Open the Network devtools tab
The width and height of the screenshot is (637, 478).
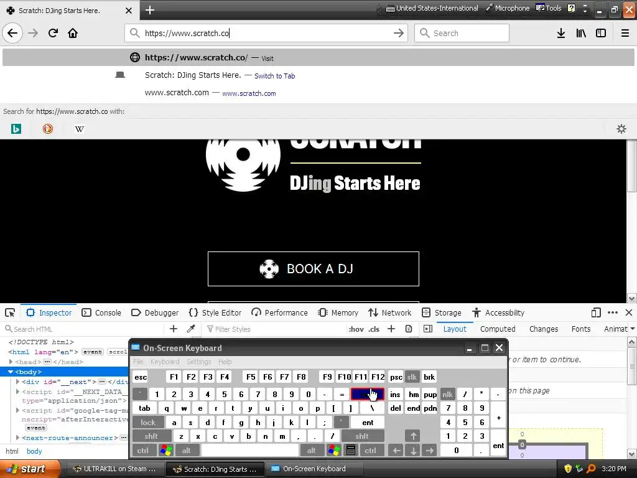(x=390, y=312)
